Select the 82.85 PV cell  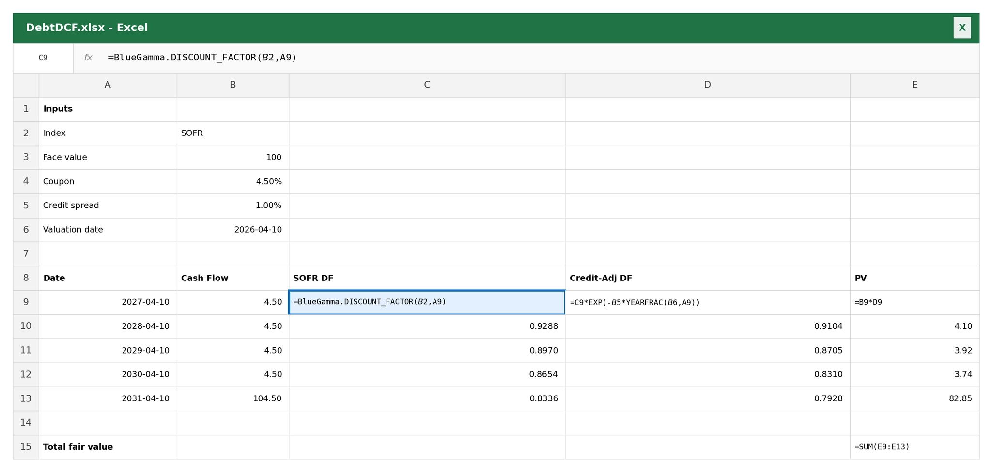(915, 398)
